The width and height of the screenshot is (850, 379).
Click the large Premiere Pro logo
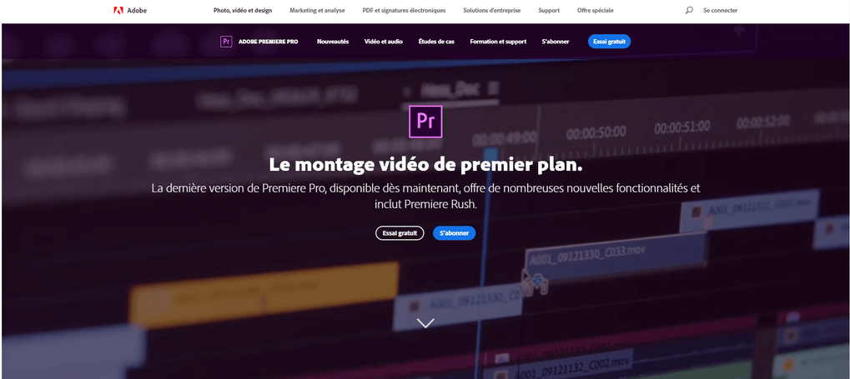425,122
